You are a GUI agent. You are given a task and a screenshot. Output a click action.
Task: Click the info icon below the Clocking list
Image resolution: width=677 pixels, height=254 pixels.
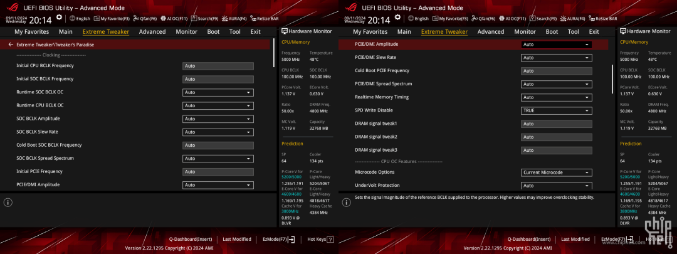click(x=9, y=202)
